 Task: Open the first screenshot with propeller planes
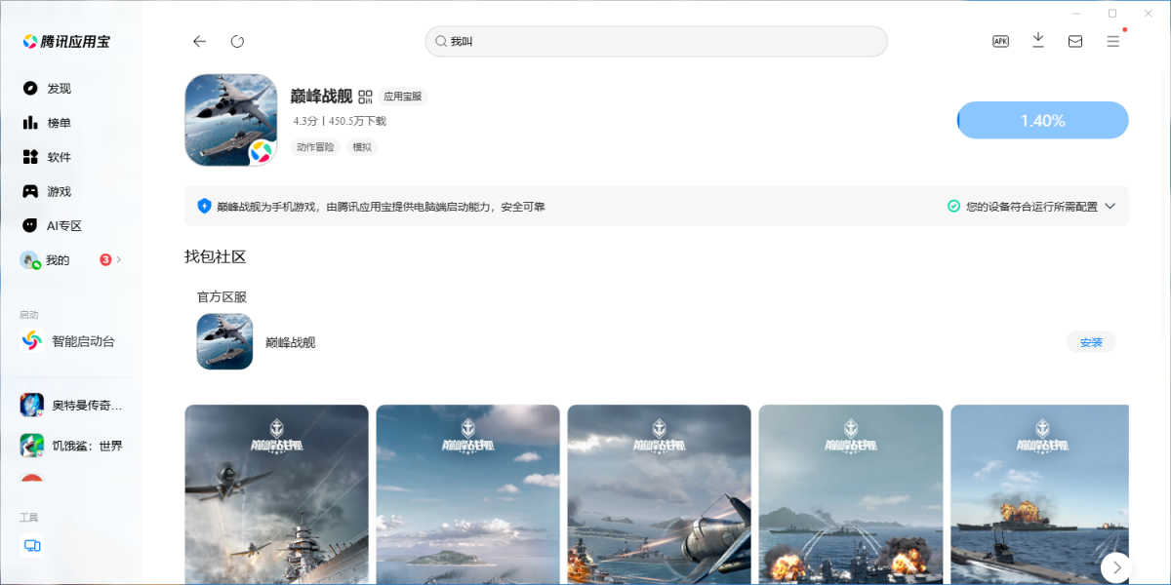[276, 494]
